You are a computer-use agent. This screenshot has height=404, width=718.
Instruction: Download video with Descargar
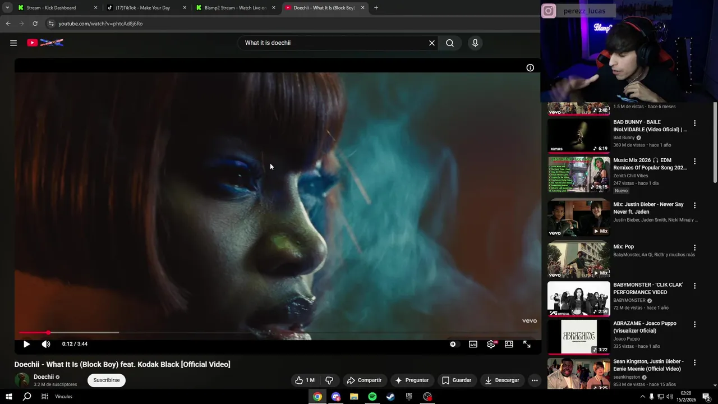pos(502,380)
